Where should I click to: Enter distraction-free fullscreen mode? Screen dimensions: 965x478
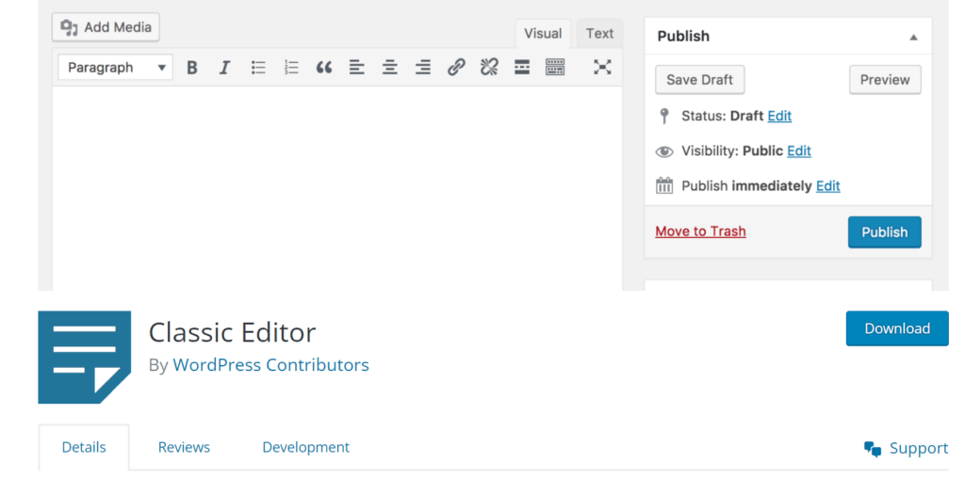(602, 68)
